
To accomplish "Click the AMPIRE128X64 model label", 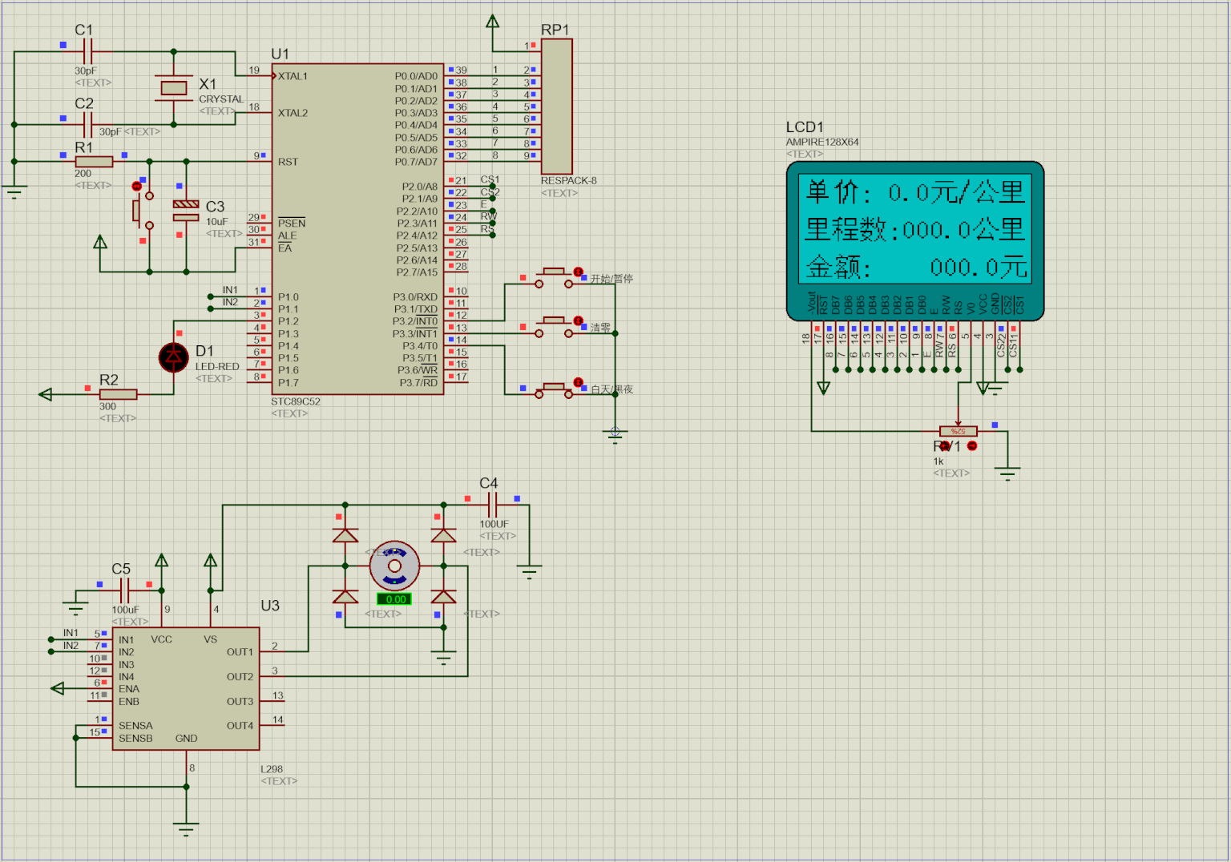I will click(x=822, y=142).
